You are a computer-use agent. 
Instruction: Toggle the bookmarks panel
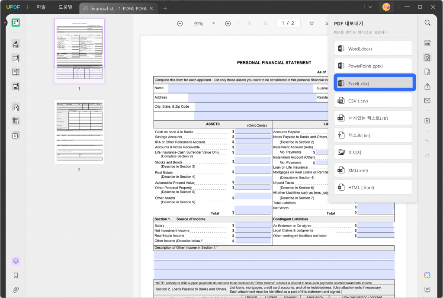pyautogui.click(x=16, y=275)
